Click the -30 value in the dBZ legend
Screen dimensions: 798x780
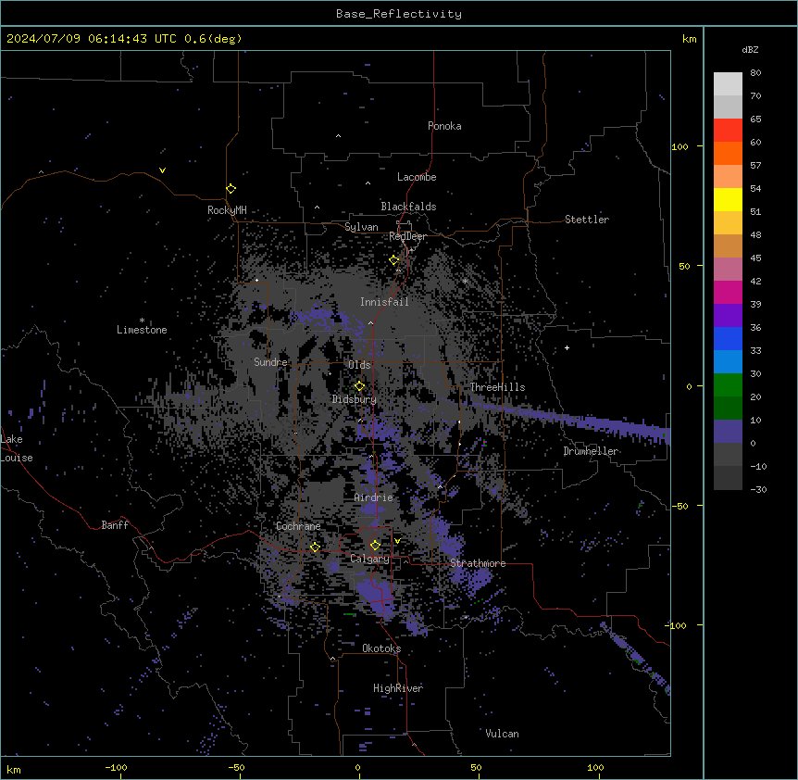(758, 489)
